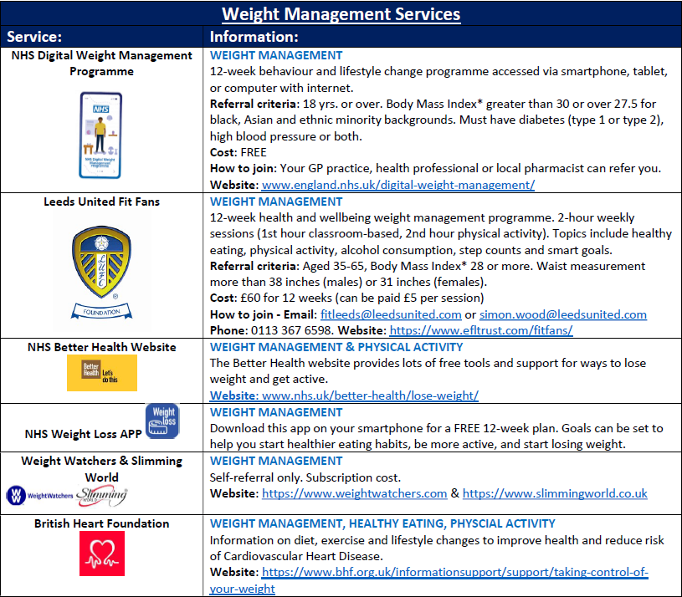Click the yellow Better Health logo
The image size is (682, 597).
102,373
